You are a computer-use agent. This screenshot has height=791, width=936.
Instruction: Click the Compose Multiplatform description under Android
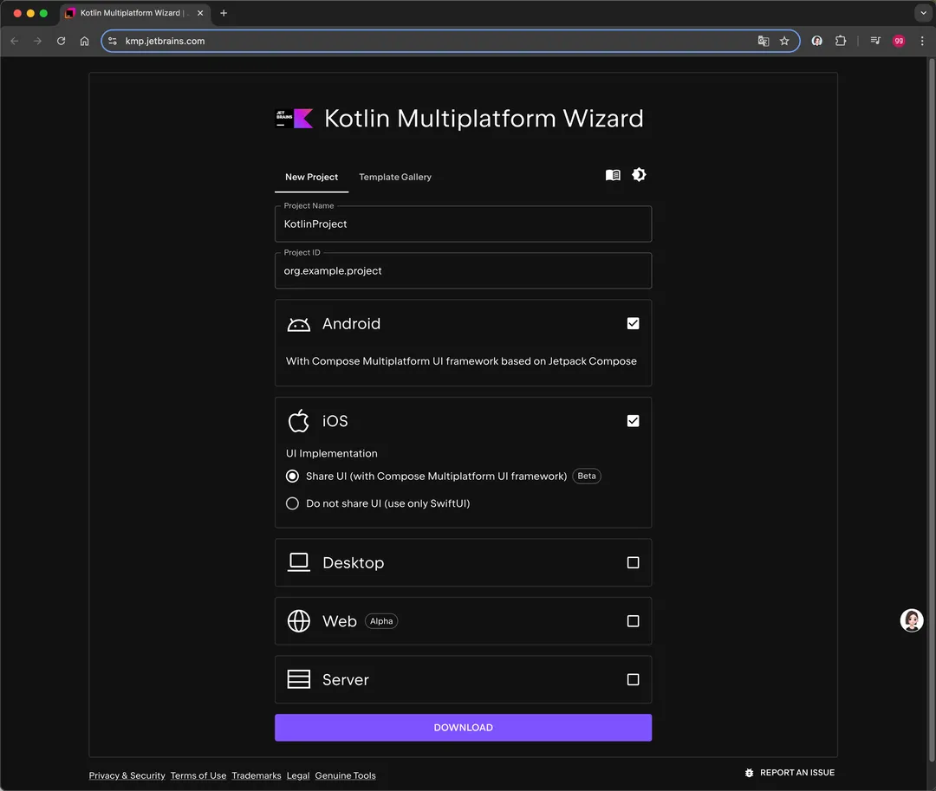[461, 361]
